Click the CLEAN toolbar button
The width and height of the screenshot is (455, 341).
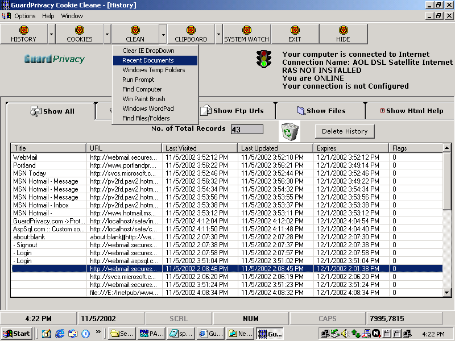135,34
